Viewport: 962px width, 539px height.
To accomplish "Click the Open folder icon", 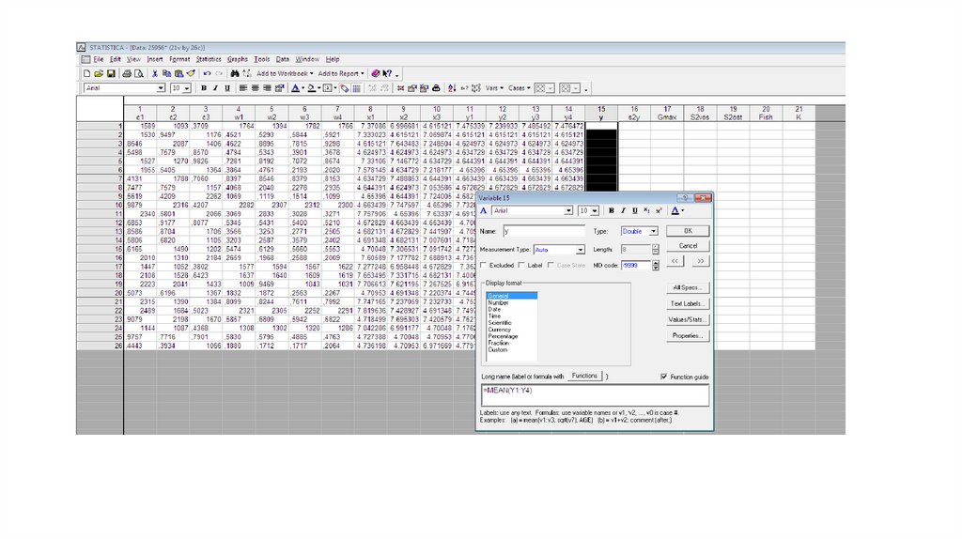I will click(x=99, y=73).
